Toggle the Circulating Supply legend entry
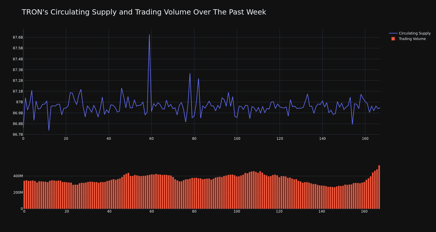The height and width of the screenshot is (232, 436). 410,33
